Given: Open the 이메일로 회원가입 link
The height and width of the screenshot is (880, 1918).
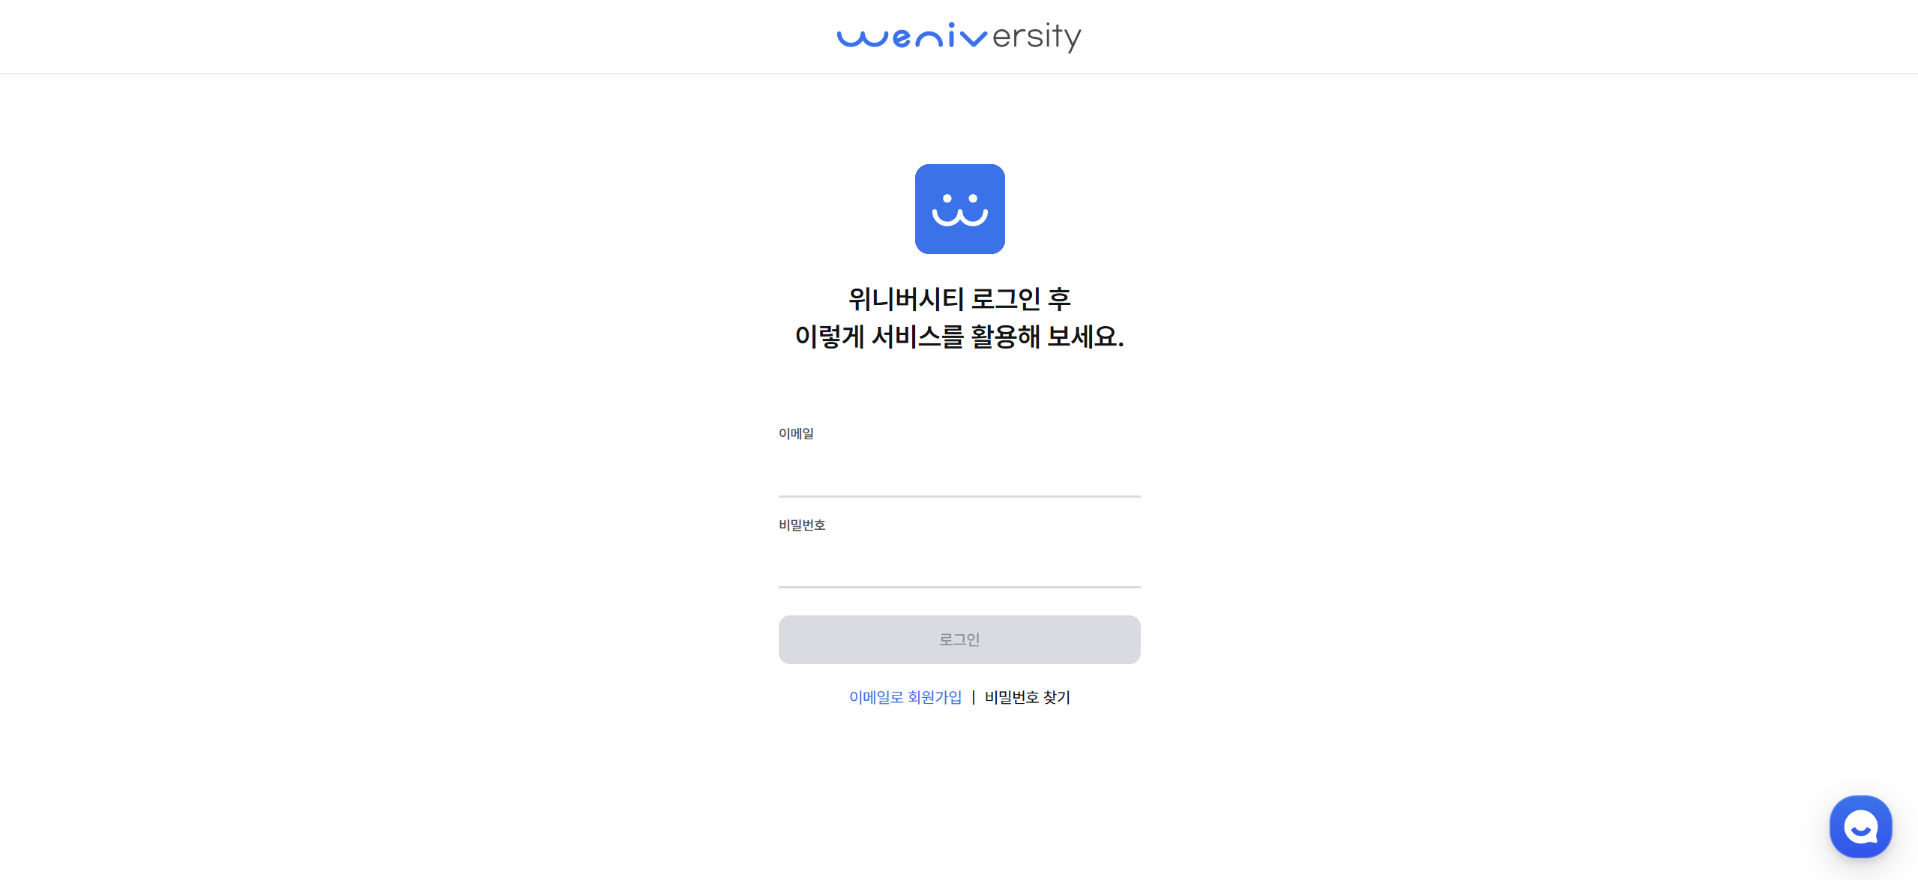Looking at the screenshot, I should 905,697.
